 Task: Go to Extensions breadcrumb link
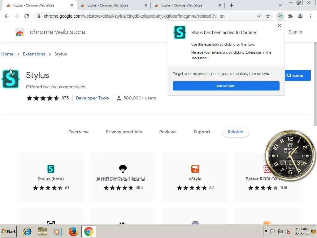(34, 54)
